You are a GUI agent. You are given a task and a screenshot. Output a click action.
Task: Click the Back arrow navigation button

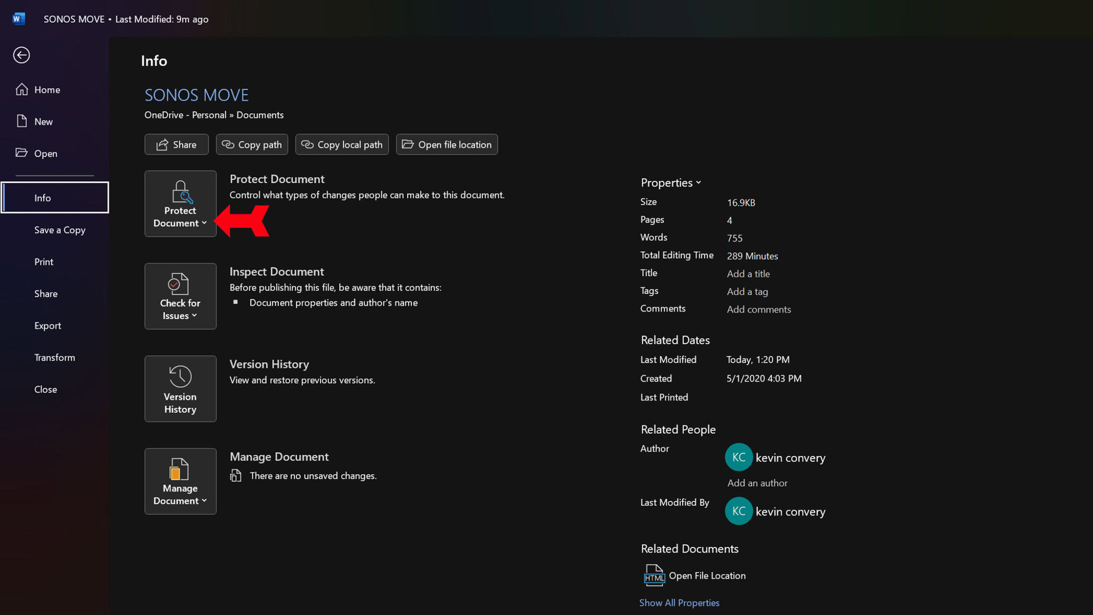coord(21,55)
